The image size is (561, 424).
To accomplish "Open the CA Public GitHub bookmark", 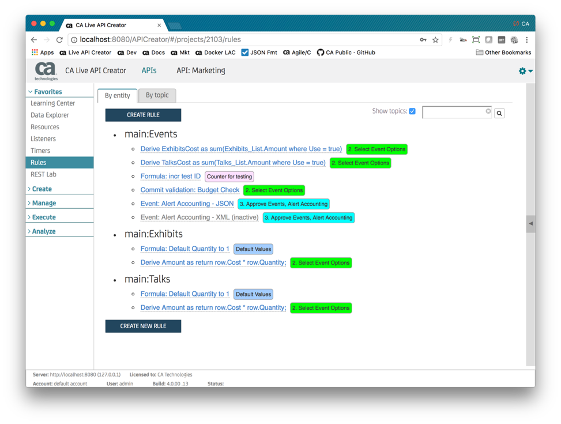I will point(346,52).
